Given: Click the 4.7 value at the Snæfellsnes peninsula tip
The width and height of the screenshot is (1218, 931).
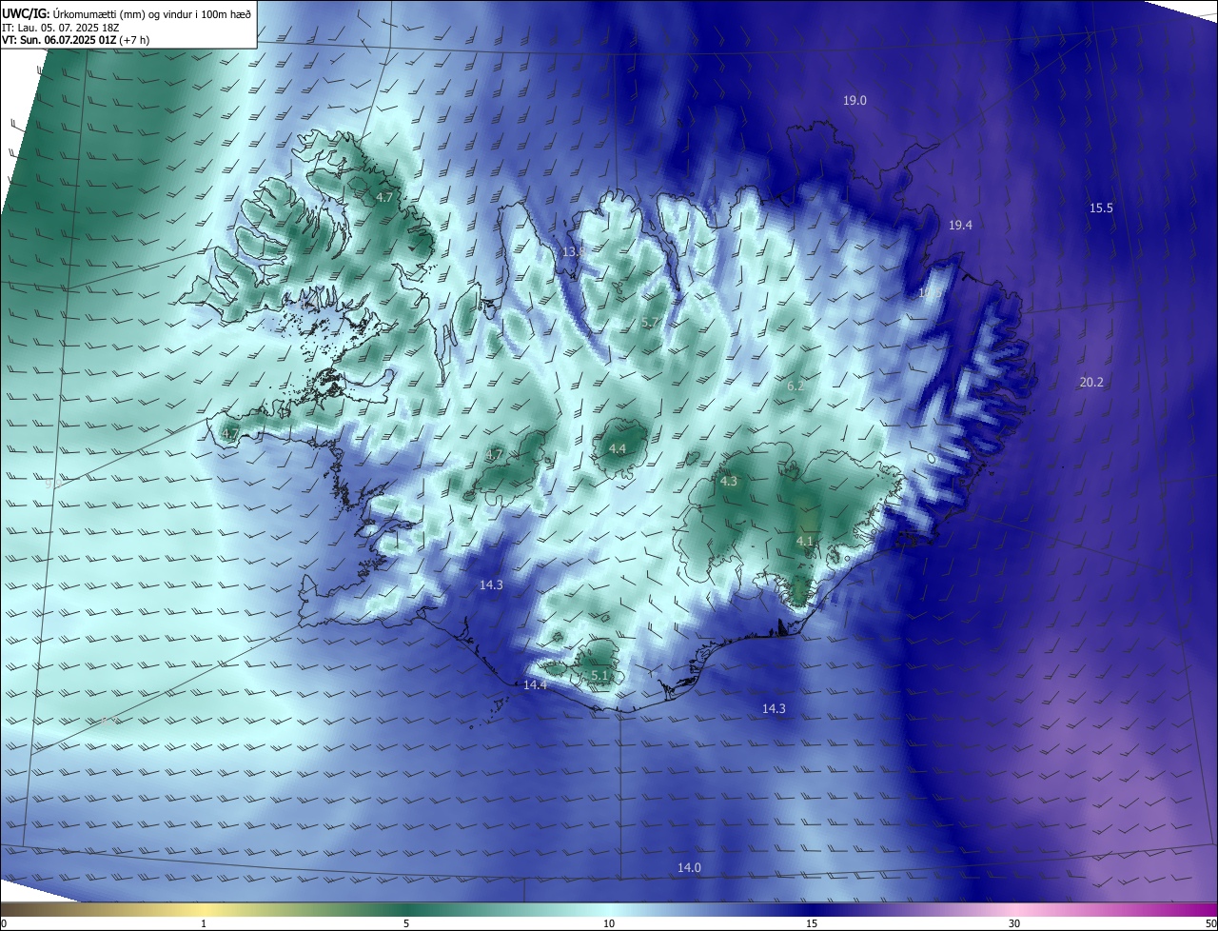Looking at the screenshot, I should pyautogui.click(x=229, y=434).
